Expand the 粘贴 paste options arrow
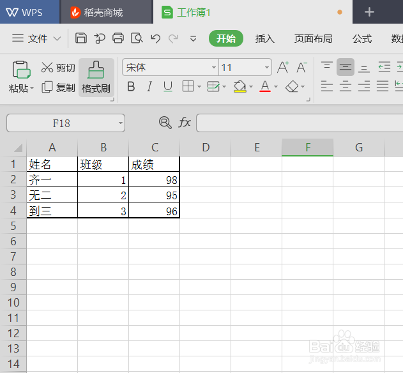Image resolution: width=403 pixels, height=373 pixels. (x=32, y=88)
